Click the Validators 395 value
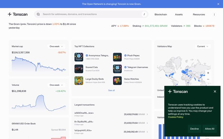The image size is (223, 139). click(x=188, y=26)
